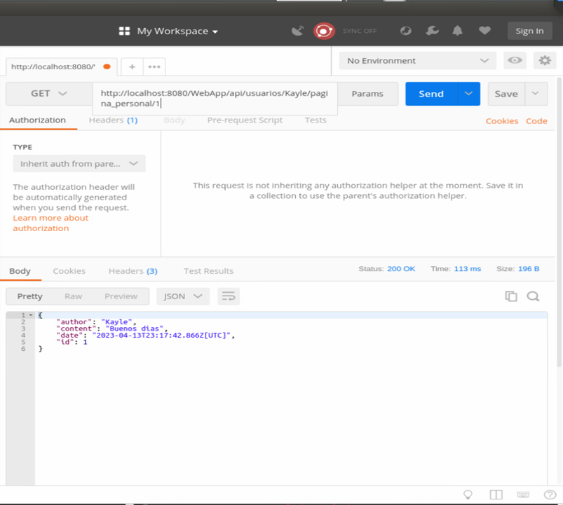563x505 pixels.
Task: Toggle two-pane layout icon
Action: click(496, 495)
